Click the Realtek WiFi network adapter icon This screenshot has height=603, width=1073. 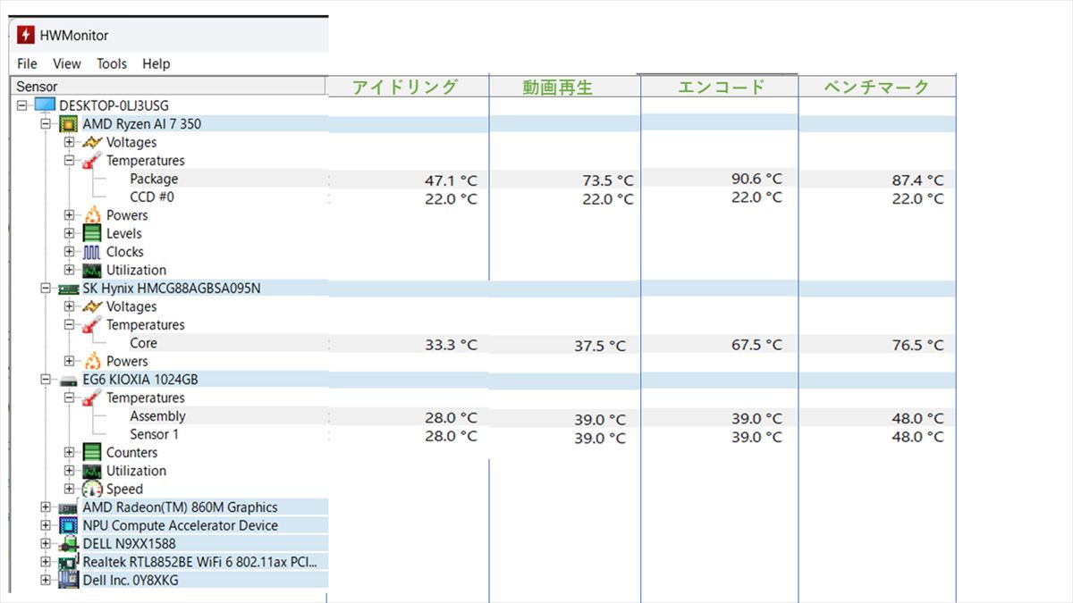pos(68,562)
